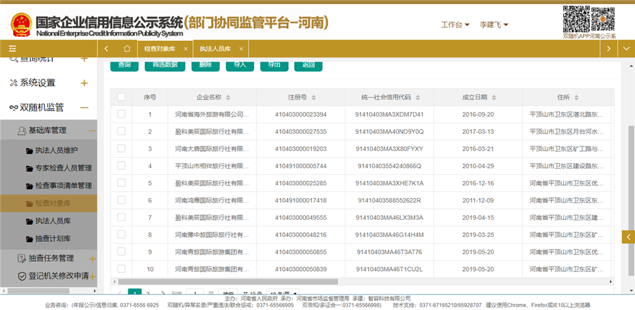Open 专家检查人员管理 in sidebar
The width and height of the screenshot is (635, 310).
tap(63, 168)
